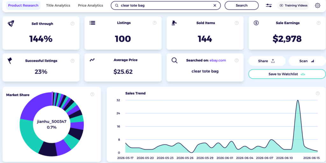Image resolution: width=326 pixels, height=163 pixels.
Task: Click the sales peak at 32 on chart
Action: click(298, 100)
